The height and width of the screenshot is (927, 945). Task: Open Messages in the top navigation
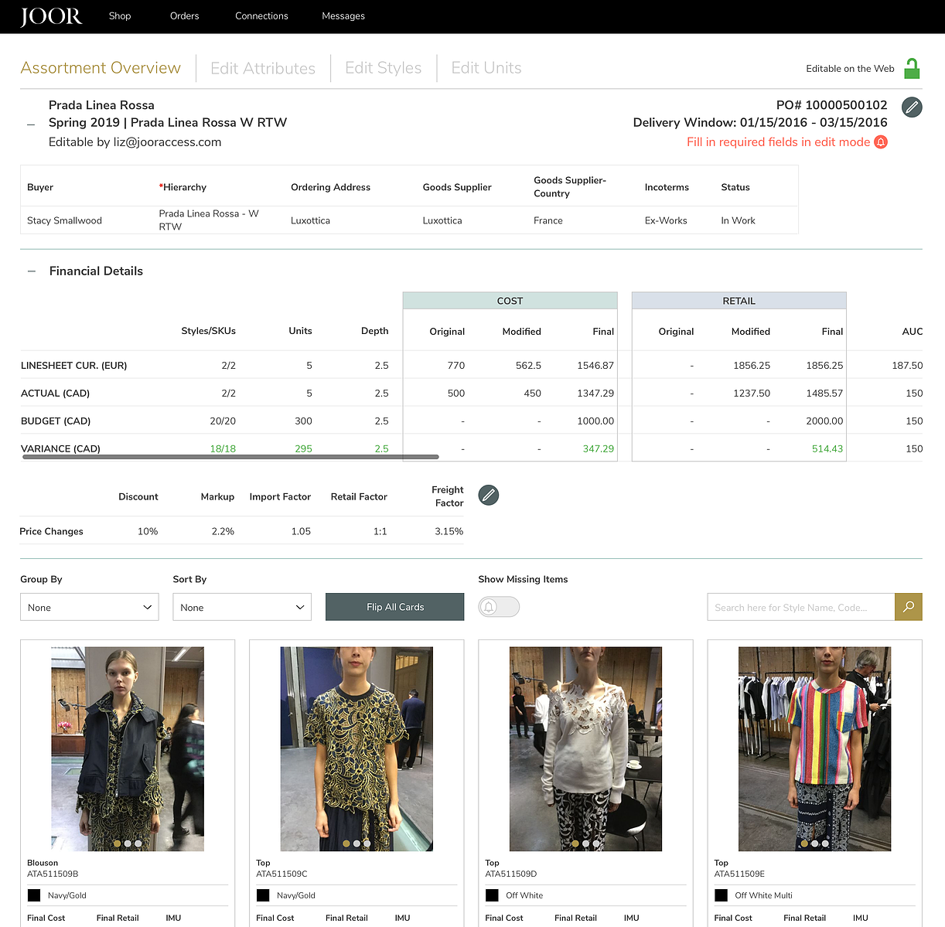tap(343, 16)
